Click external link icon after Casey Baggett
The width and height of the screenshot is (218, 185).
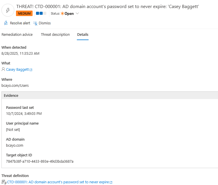tap(31, 70)
